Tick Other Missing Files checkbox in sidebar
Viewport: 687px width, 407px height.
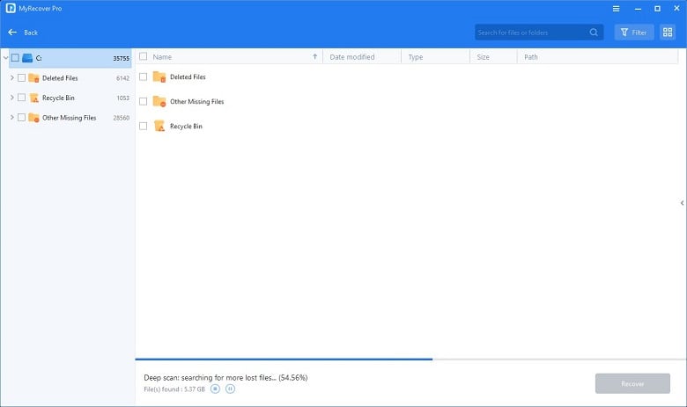coord(21,117)
